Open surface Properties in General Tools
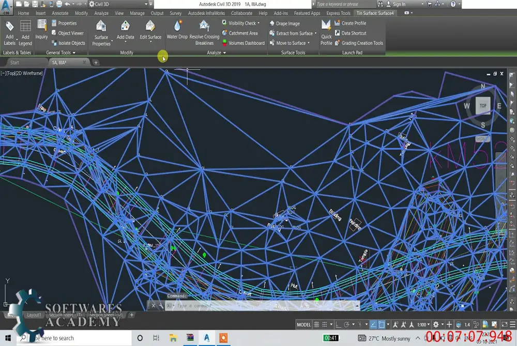This screenshot has width=517, height=346. [64, 23]
